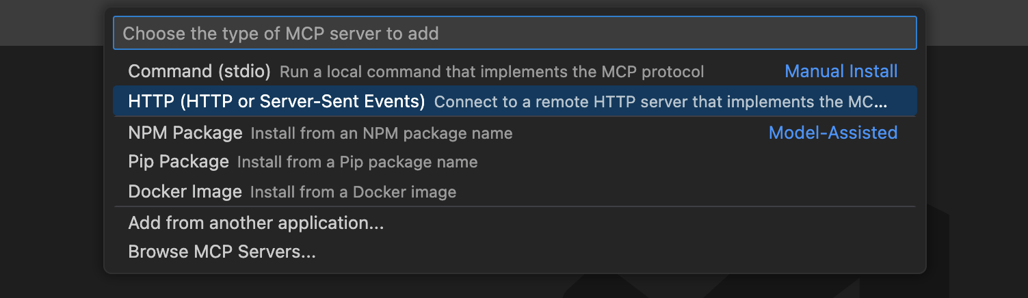Screen dimensions: 1028x298
Task: Click the 'Run a local command' description
Action: tap(492, 72)
